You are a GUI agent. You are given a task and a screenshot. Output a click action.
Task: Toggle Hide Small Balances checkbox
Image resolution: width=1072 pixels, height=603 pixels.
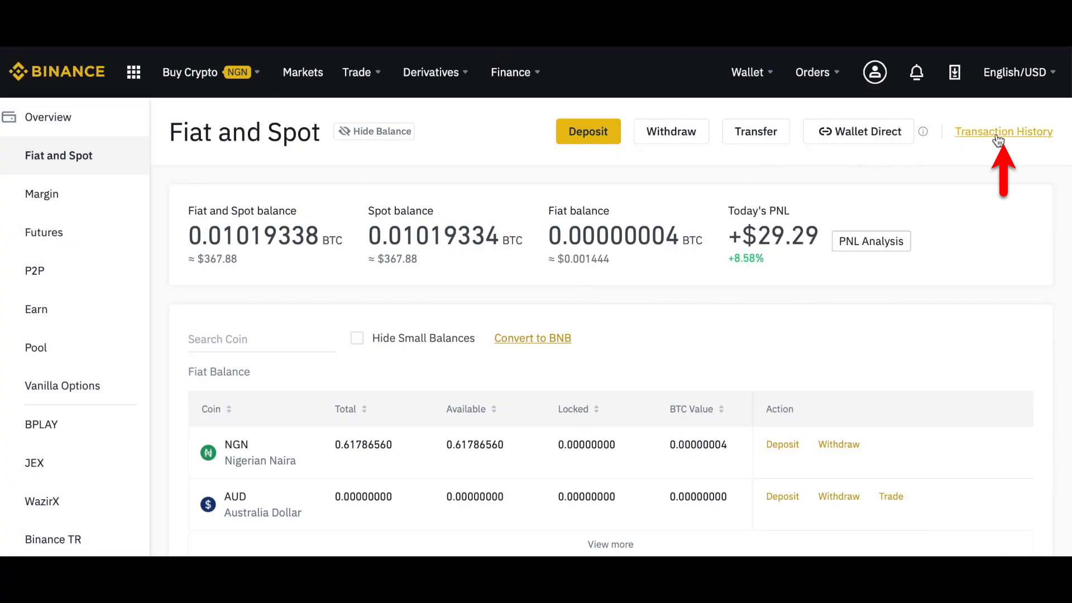[356, 338]
